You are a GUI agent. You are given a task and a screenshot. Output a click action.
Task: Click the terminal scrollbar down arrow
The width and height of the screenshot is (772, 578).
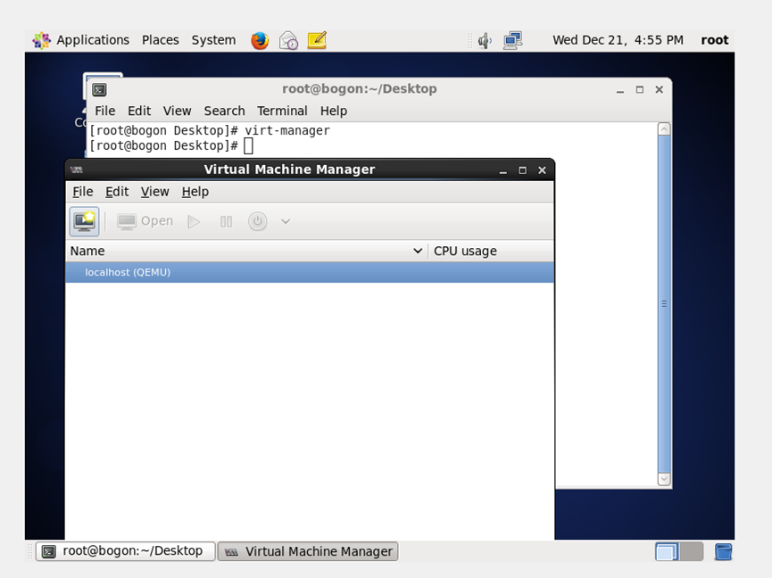[664, 479]
